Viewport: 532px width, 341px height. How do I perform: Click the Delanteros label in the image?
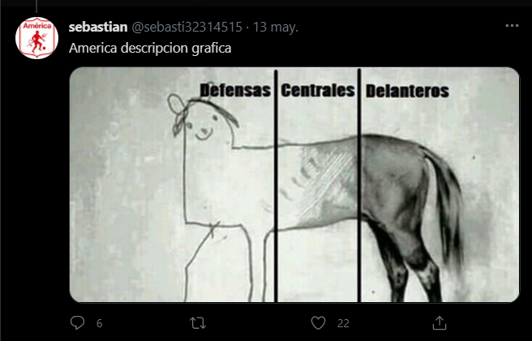pos(407,92)
